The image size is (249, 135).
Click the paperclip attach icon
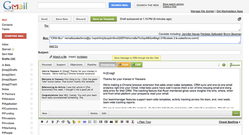(51, 57)
